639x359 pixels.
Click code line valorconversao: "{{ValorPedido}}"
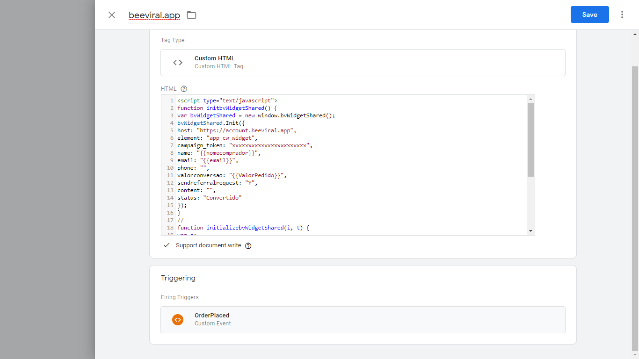[232, 175]
